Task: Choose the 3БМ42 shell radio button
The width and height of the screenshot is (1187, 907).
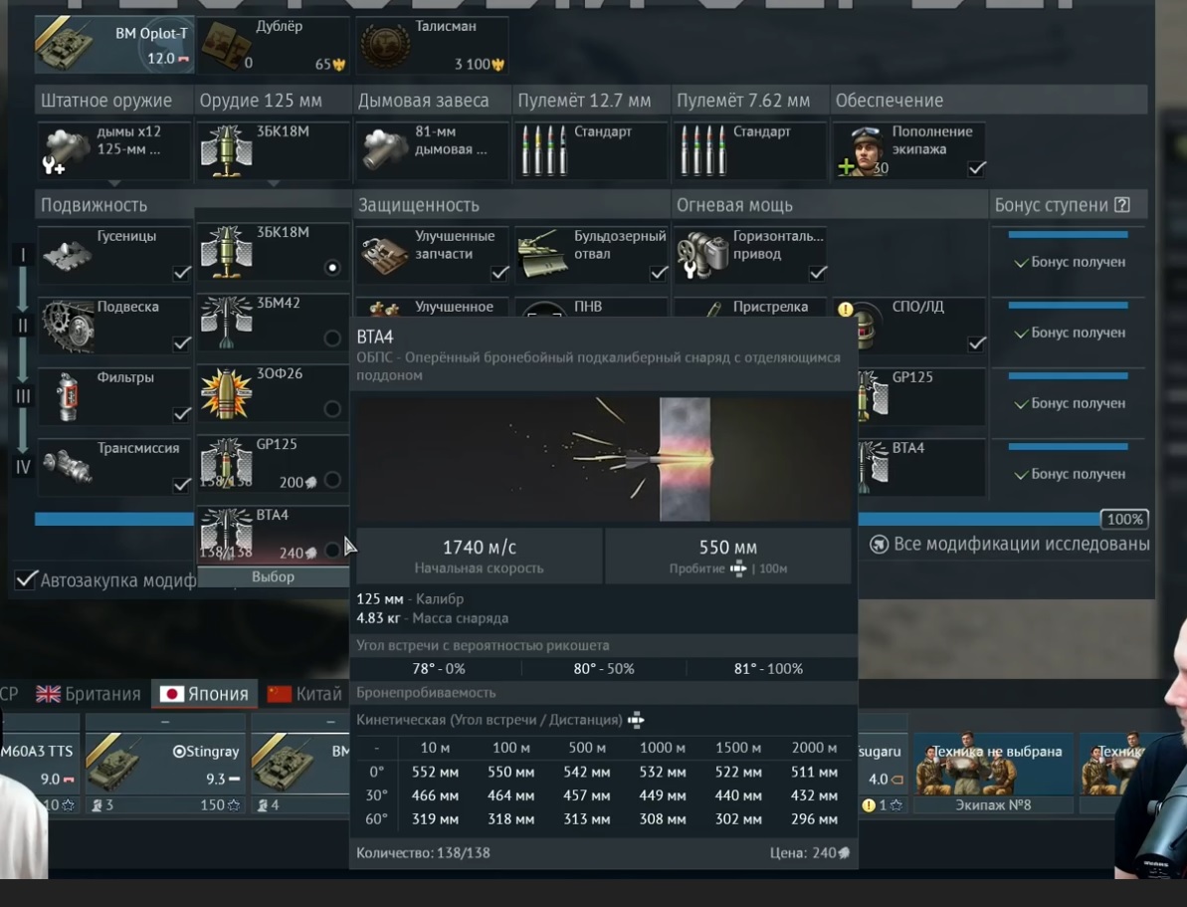Action: [x=331, y=338]
